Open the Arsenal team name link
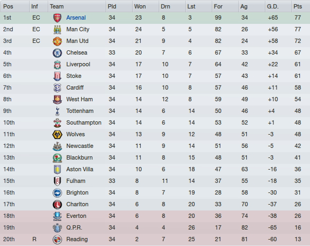The height and width of the screenshot is (246, 310). (x=76, y=18)
